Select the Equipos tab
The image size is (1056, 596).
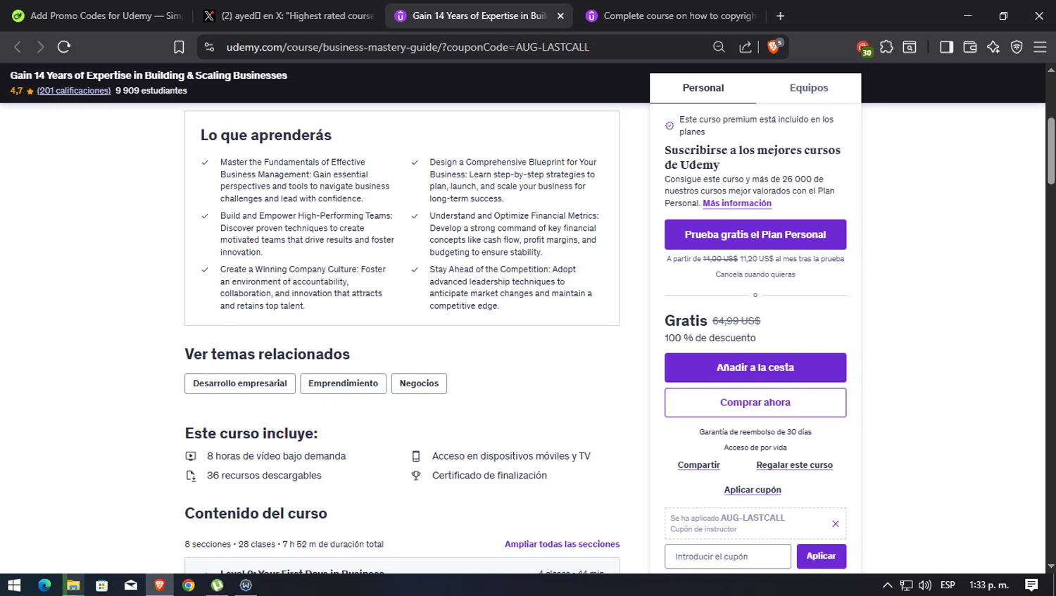pos(808,88)
